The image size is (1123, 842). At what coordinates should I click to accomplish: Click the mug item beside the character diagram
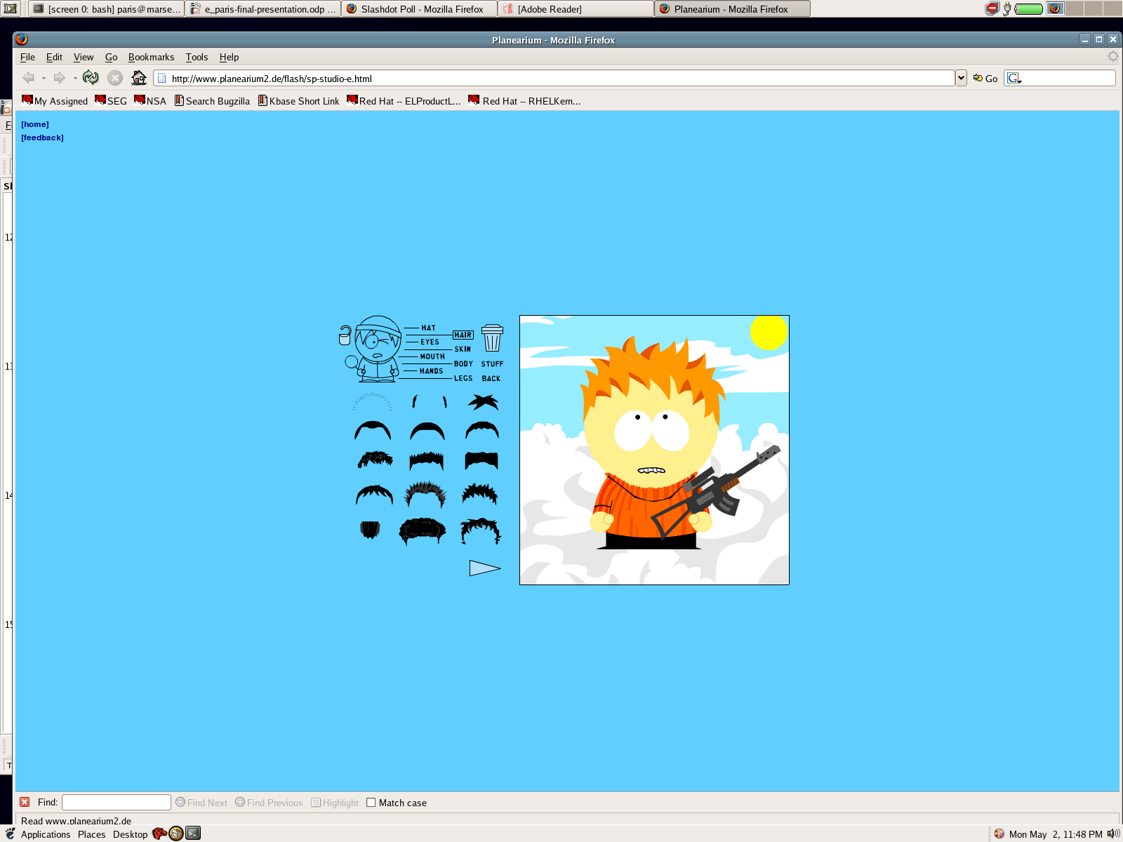pos(345,335)
